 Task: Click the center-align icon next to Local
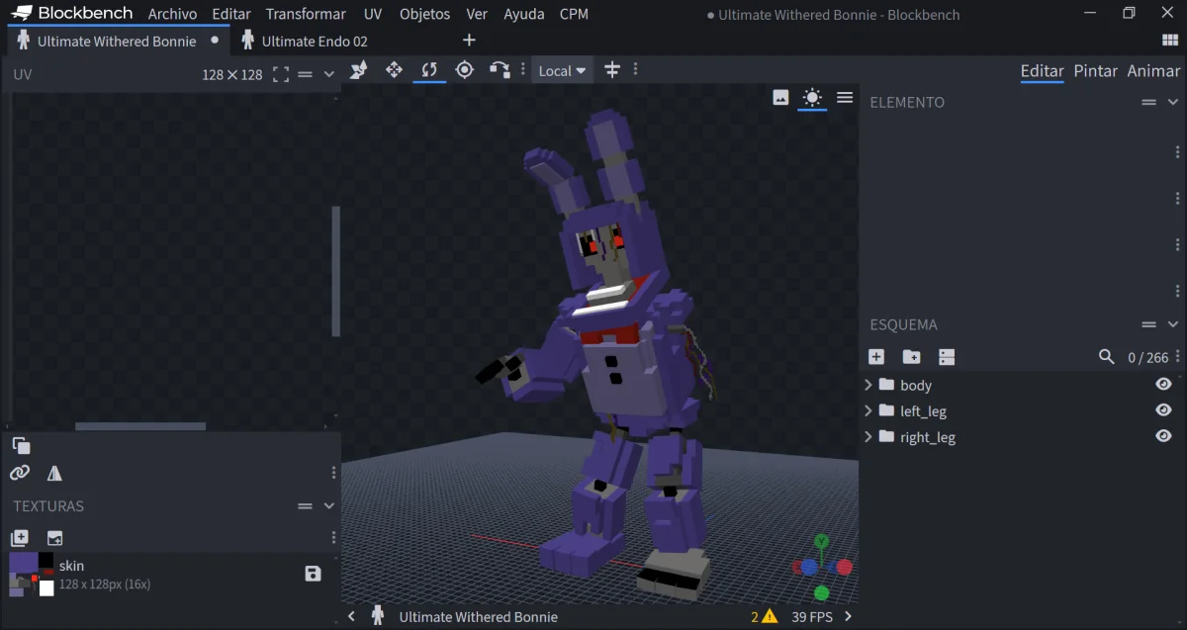[x=612, y=70]
